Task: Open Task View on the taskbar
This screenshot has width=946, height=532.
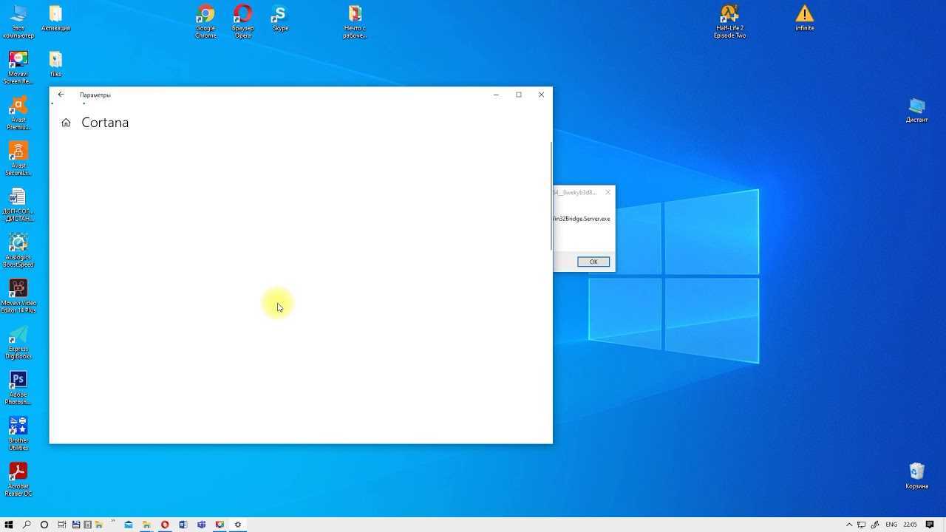Action: pyautogui.click(x=62, y=525)
